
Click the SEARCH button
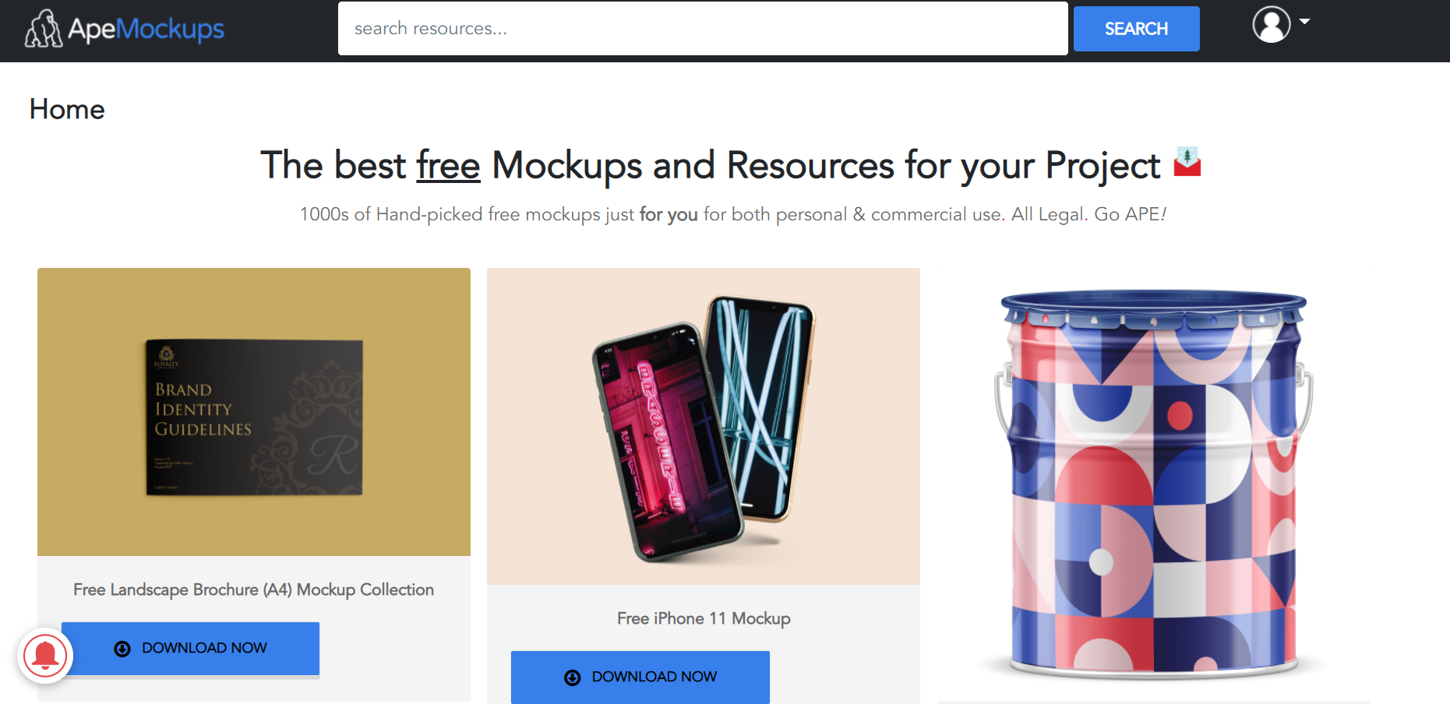click(1136, 29)
